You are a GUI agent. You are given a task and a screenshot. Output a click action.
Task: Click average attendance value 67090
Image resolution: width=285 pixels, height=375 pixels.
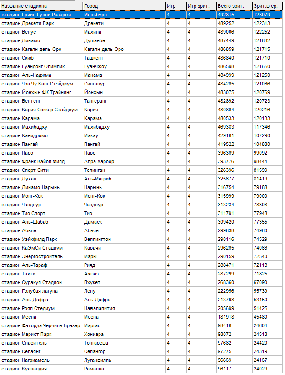(x=261, y=282)
